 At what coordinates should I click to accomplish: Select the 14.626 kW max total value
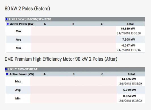point(129,79)
